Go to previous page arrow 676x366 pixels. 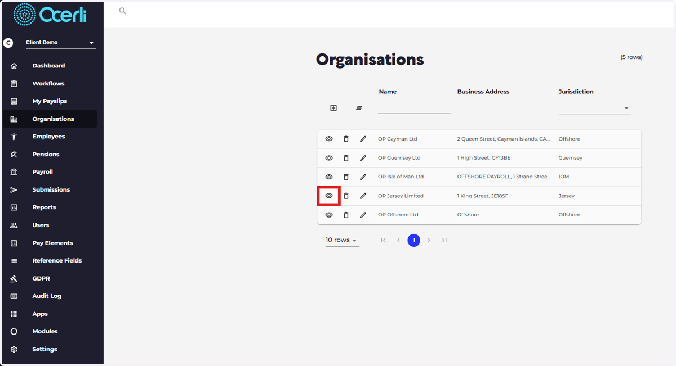coord(398,240)
